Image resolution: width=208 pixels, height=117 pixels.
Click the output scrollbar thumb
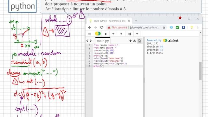200,71
